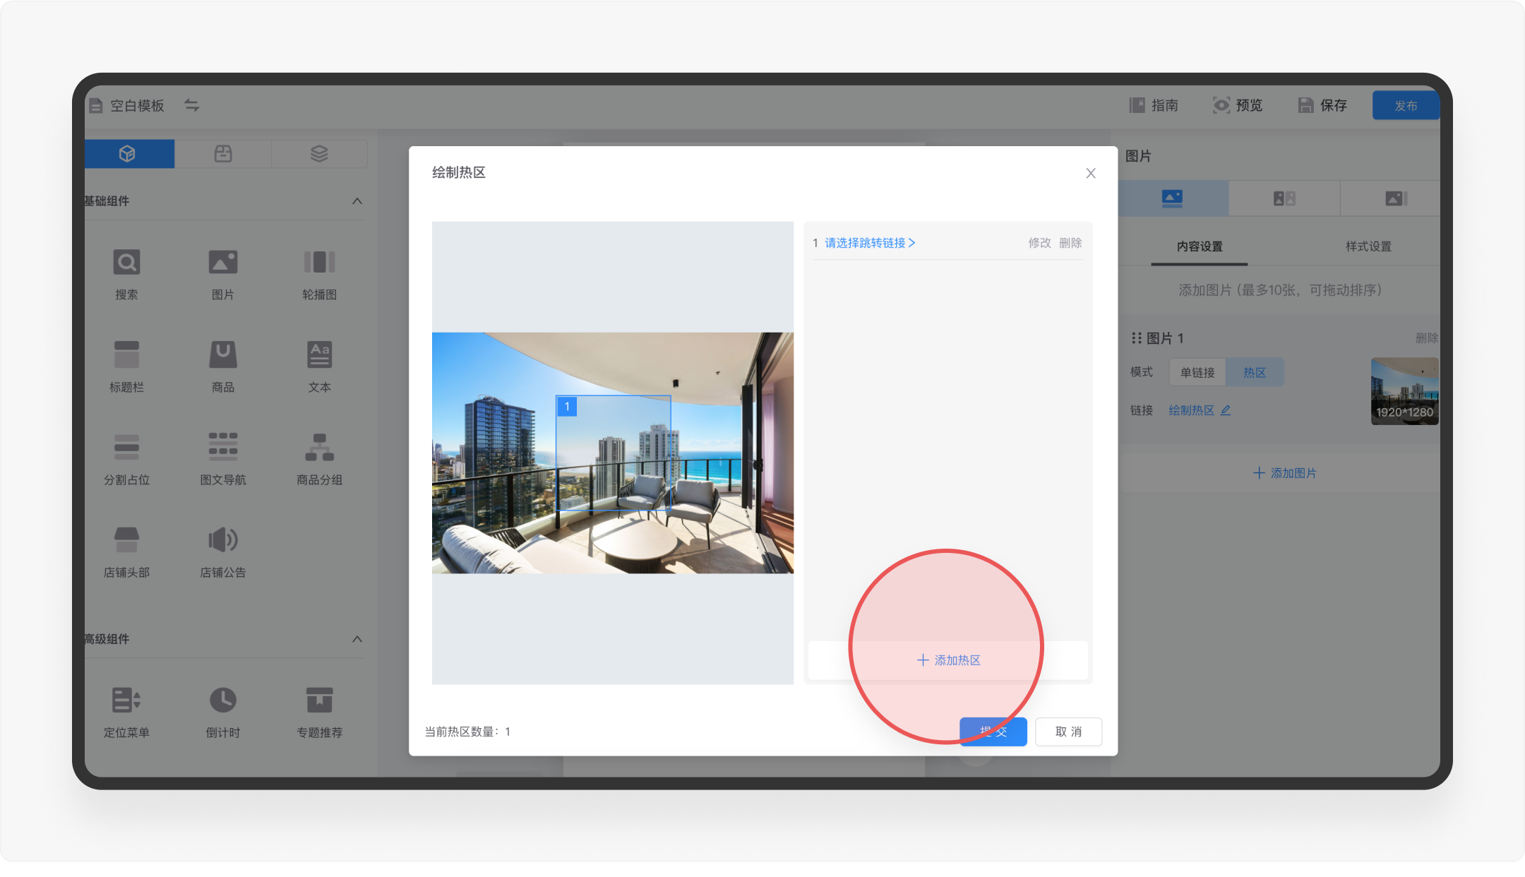Select the Text (文本) component icon

click(x=319, y=354)
